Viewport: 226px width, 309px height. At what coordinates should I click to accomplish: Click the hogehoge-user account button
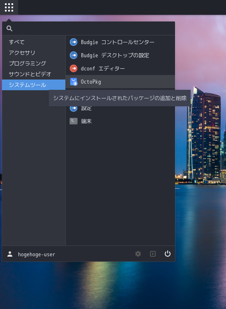click(x=31, y=254)
